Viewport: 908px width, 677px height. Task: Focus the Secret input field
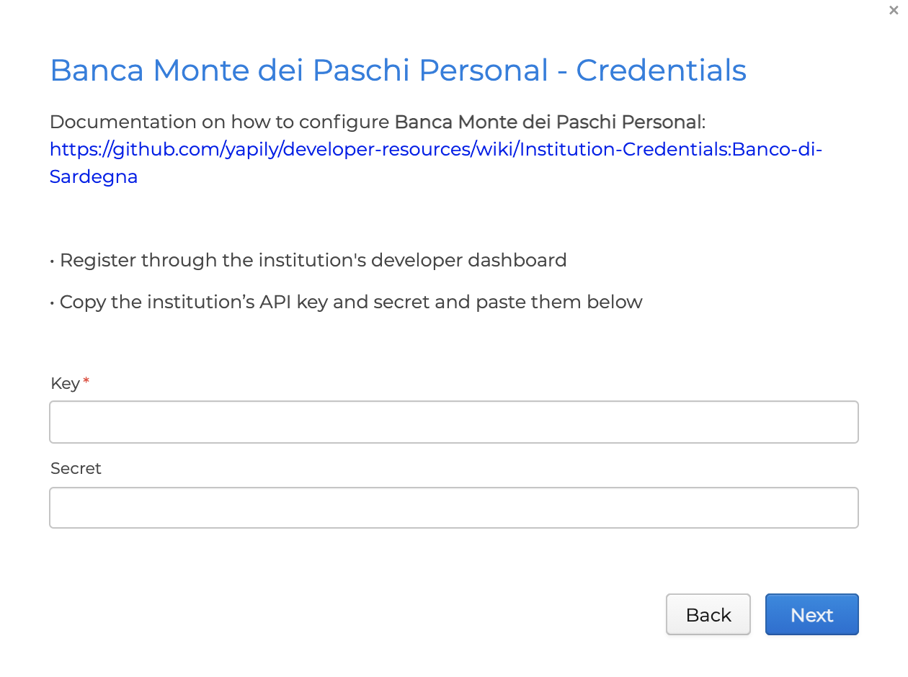click(x=454, y=508)
